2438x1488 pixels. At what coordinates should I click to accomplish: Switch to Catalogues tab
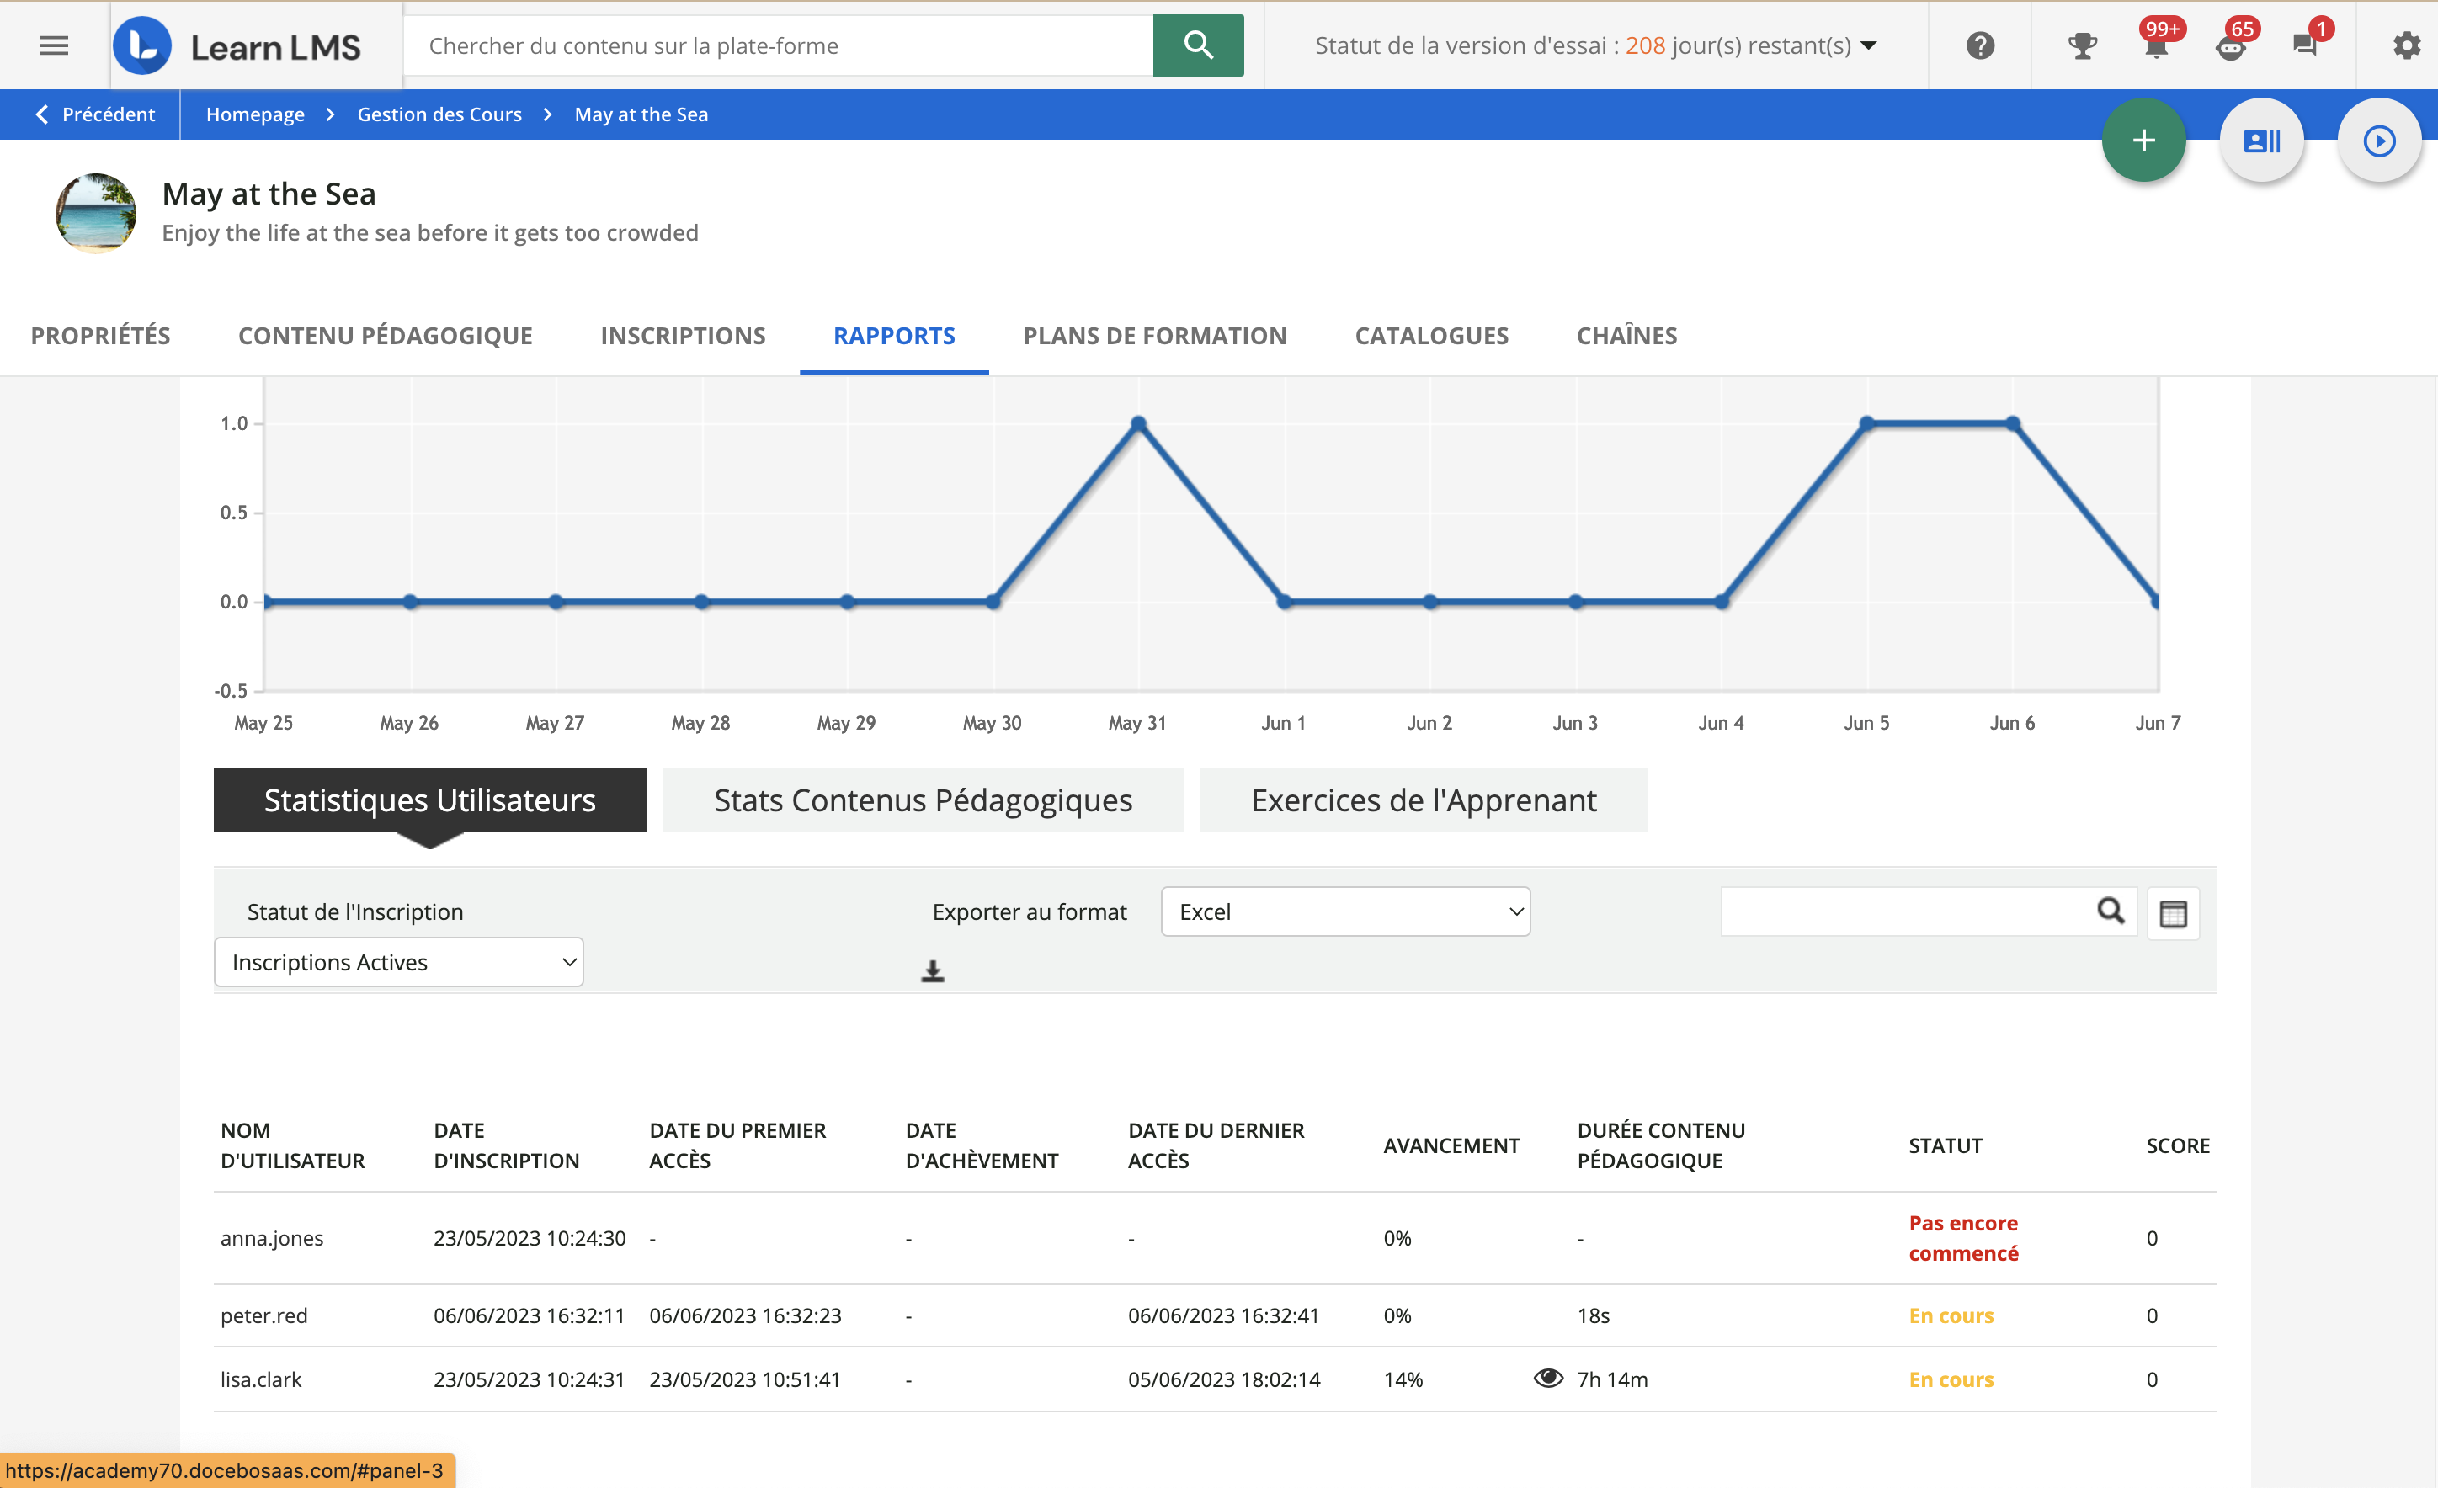[1432, 336]
